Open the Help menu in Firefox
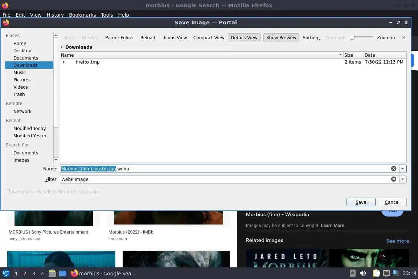The image size is (418, 279). pyautogui.click(x=123, y=15)
